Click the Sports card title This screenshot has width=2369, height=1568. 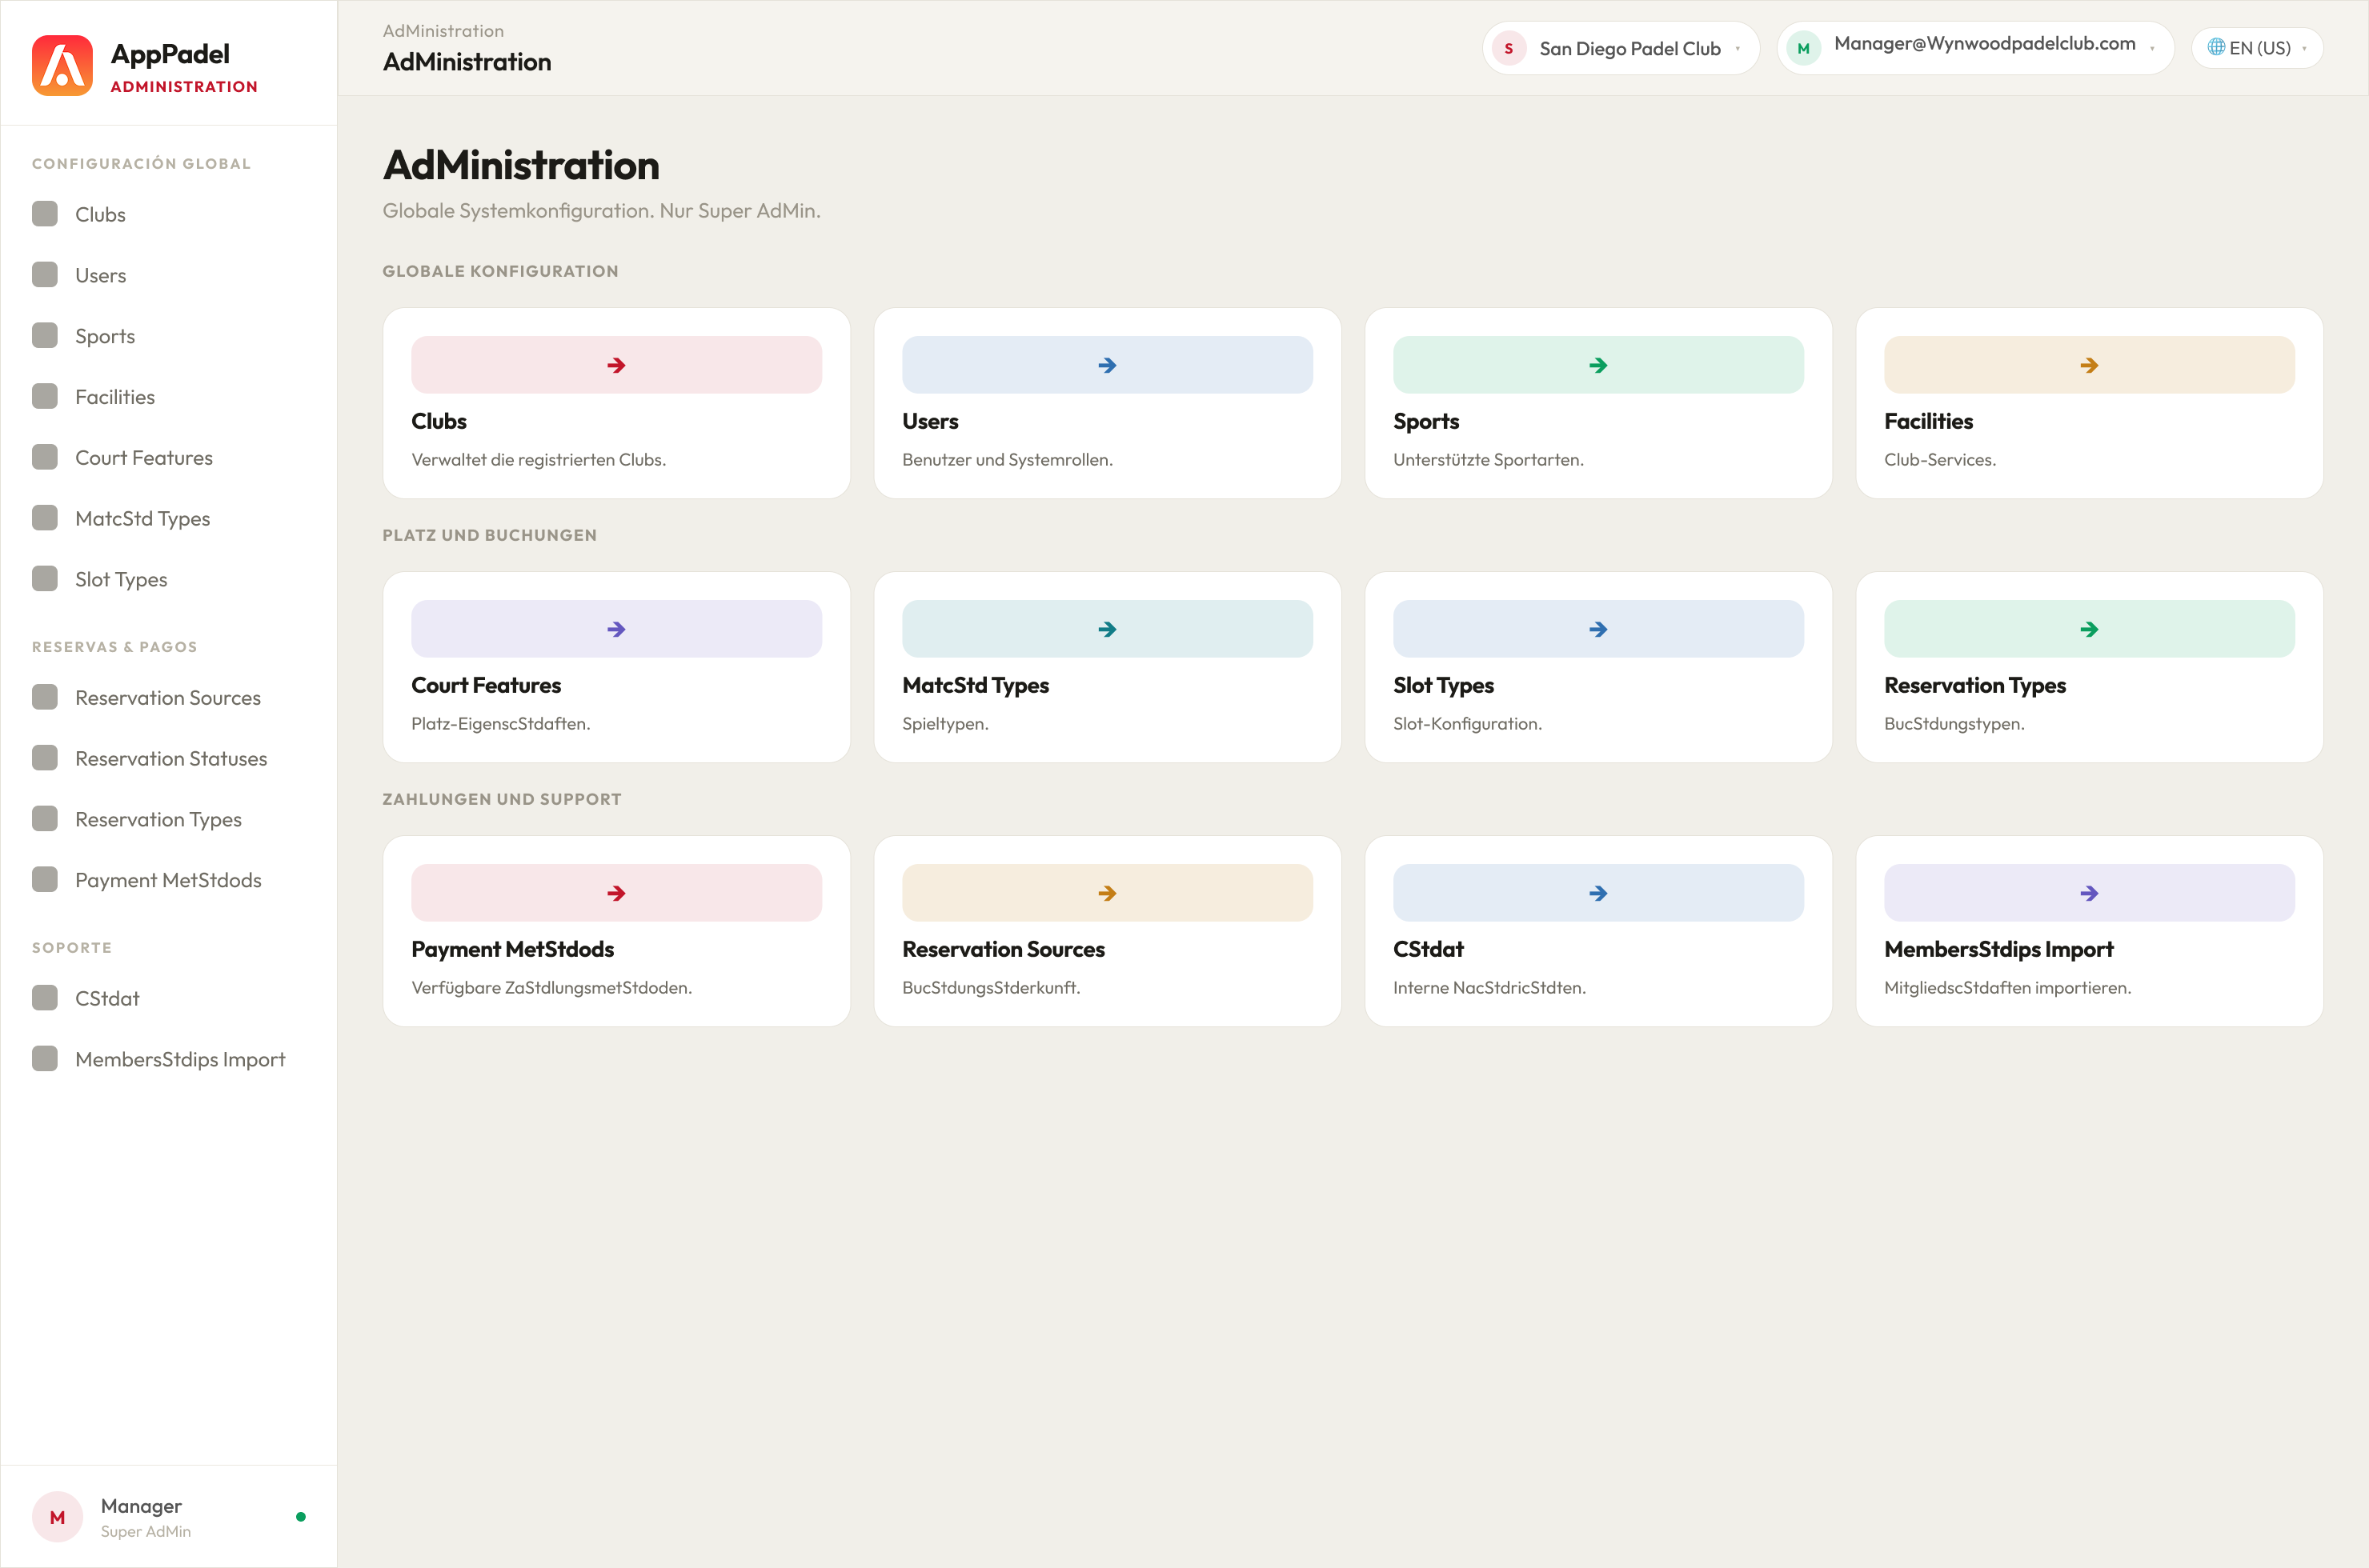click(x=1426, y=421)
